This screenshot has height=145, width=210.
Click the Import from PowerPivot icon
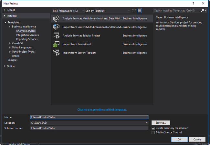click(56, 44)
